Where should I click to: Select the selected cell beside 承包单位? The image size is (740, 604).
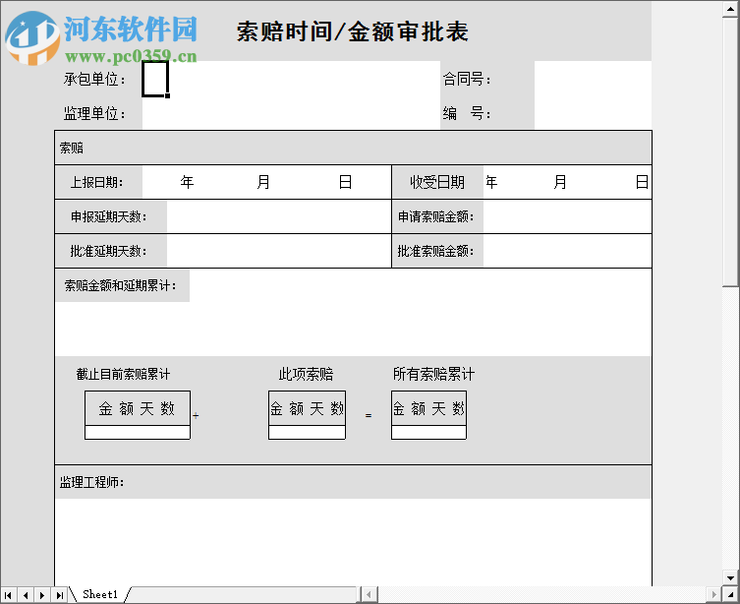tap(155, 79)
